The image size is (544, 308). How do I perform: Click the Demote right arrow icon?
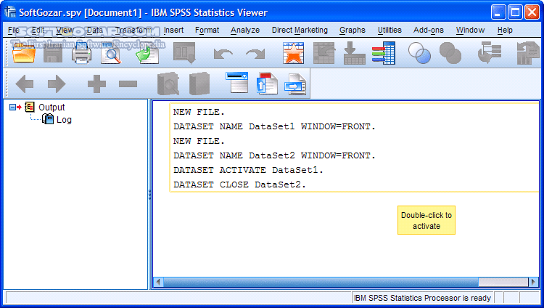(57, 84)
